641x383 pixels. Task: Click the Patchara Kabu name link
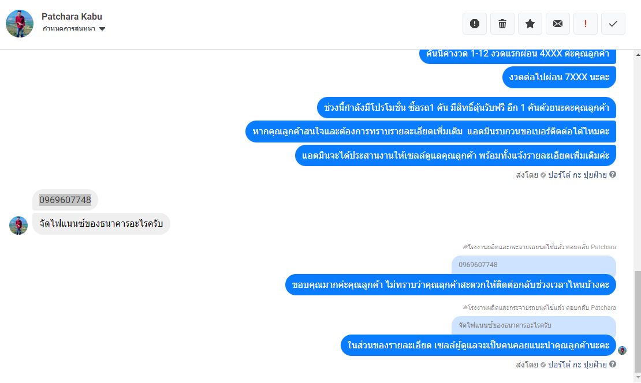click(72, 17)
